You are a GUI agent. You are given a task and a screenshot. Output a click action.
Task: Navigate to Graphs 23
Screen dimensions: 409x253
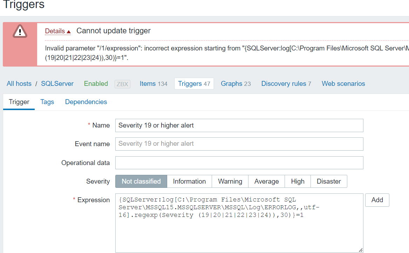236,84
